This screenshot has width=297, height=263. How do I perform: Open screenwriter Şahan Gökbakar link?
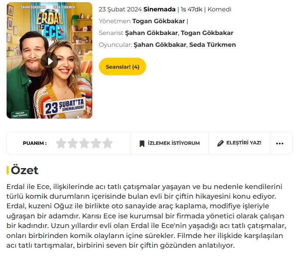[151, 33]
